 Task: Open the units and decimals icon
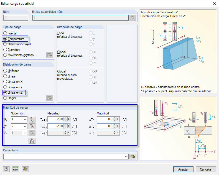click(x=16, y=169)
